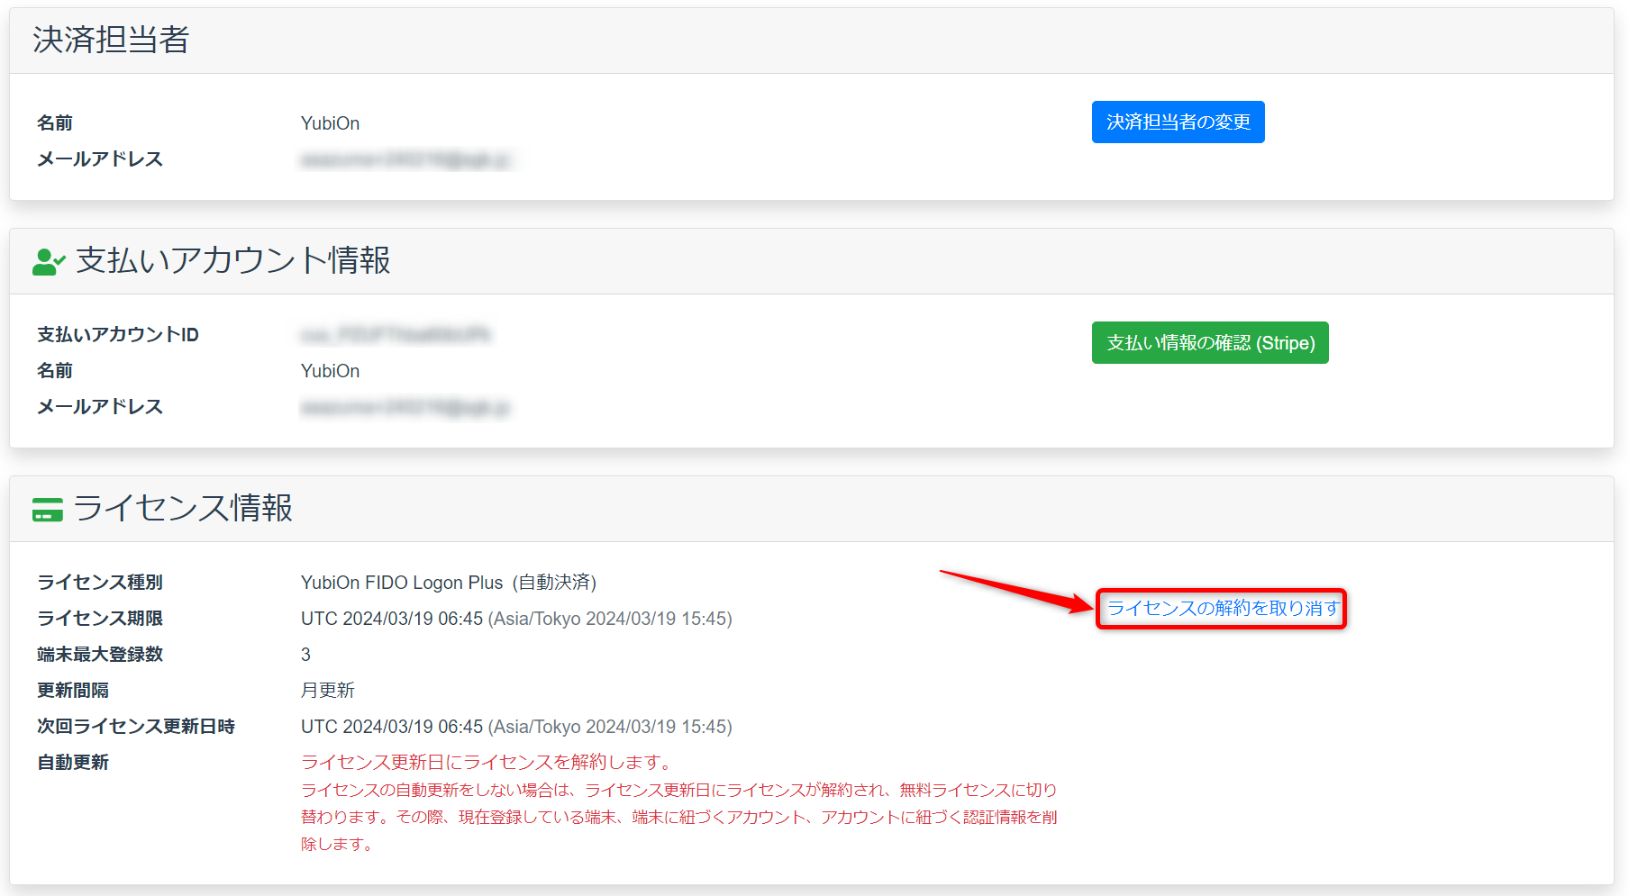Viewport: 1629px width, 896px height.
Task: Click the ライセンスの解約を取り消す link
Action: coord(1222,609)
